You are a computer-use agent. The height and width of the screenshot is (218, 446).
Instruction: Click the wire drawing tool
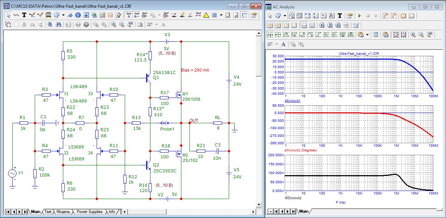point(33,15)
